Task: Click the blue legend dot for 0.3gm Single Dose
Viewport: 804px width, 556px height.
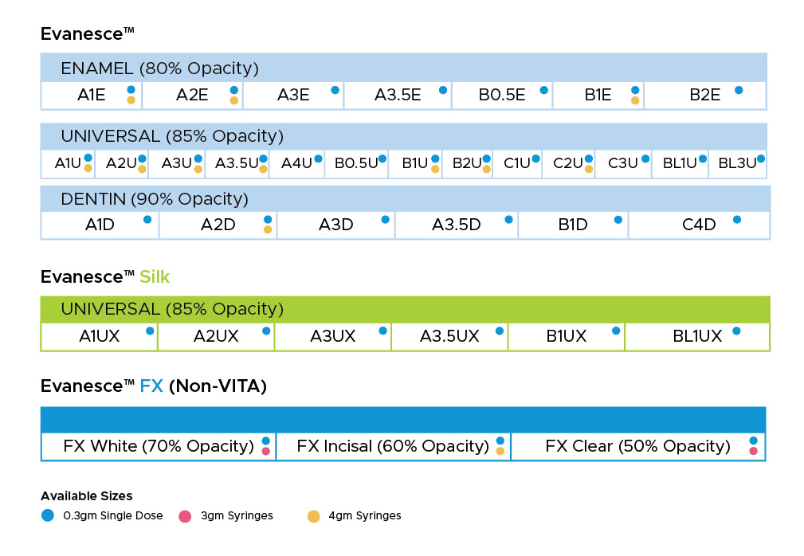Action: pyautogui.click(x=48, y=515)
